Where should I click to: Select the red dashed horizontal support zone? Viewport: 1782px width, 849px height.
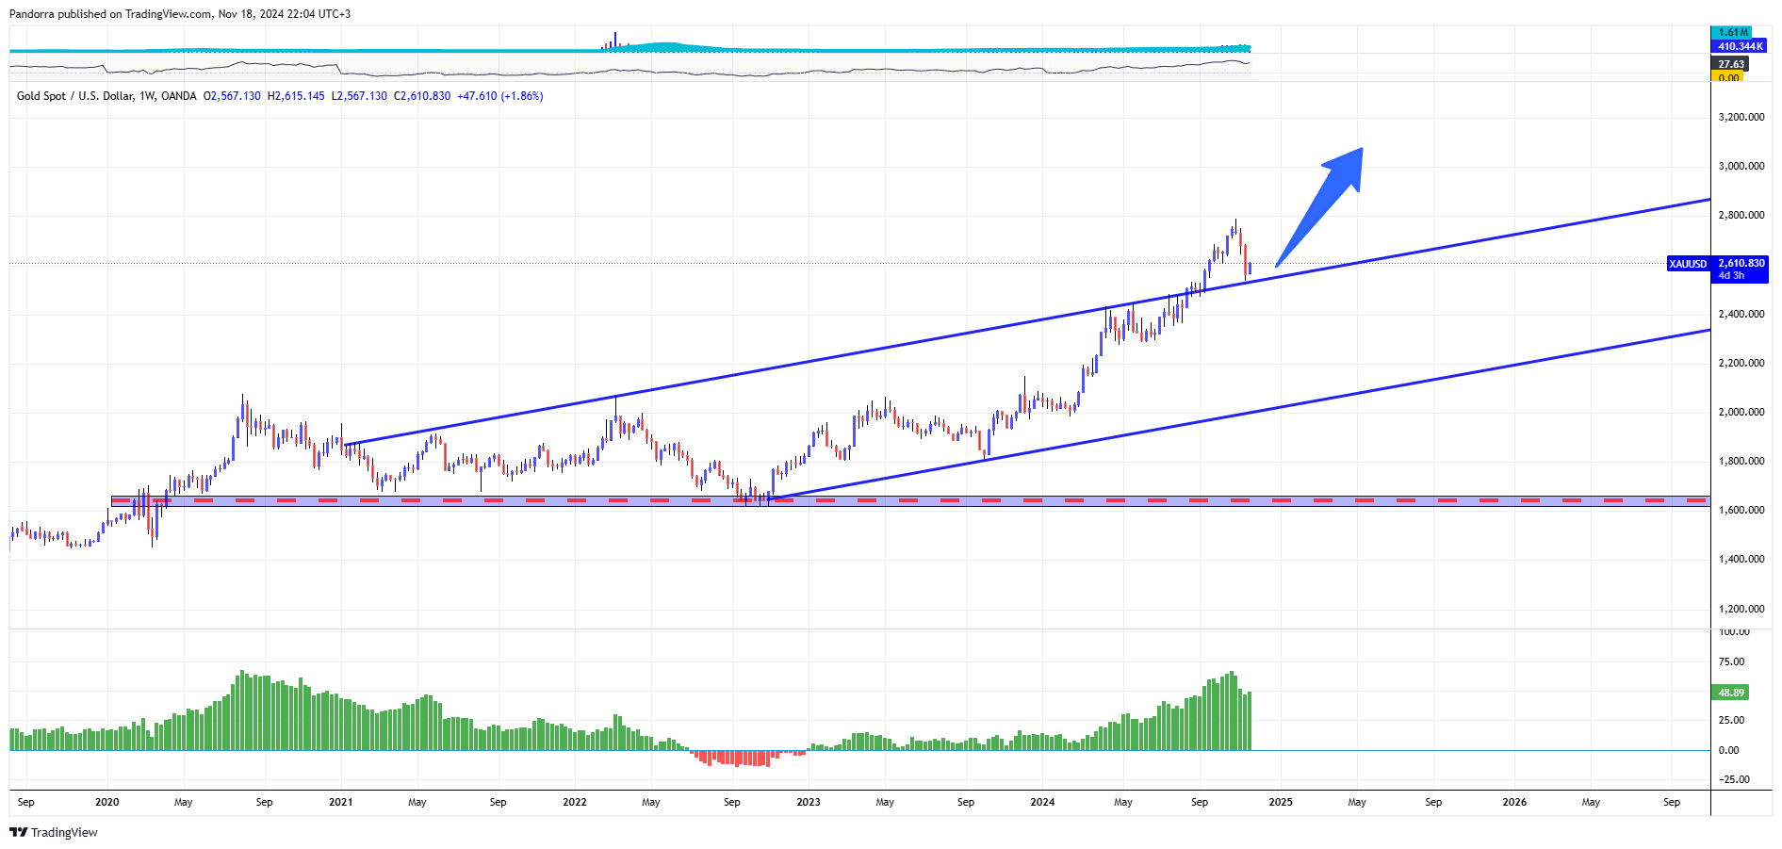click(910, 501)
